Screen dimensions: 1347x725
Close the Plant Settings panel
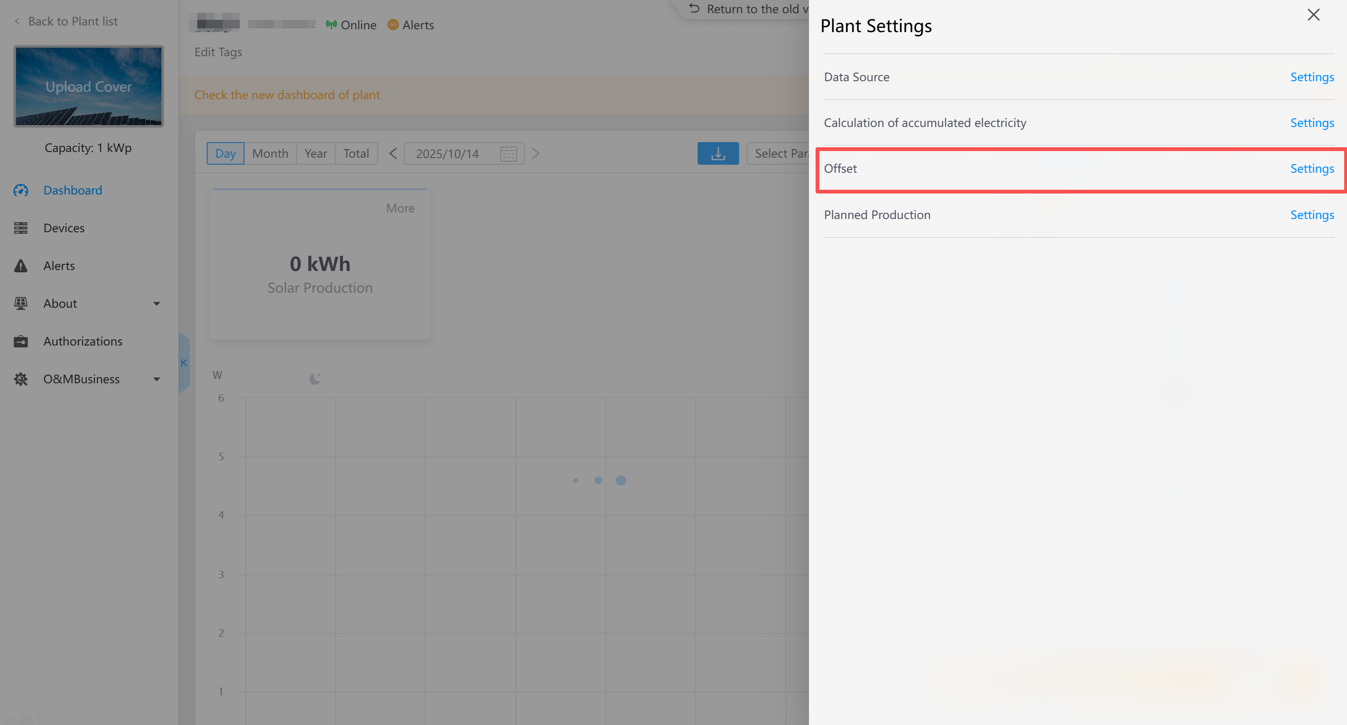click(x=1313, y=15)
